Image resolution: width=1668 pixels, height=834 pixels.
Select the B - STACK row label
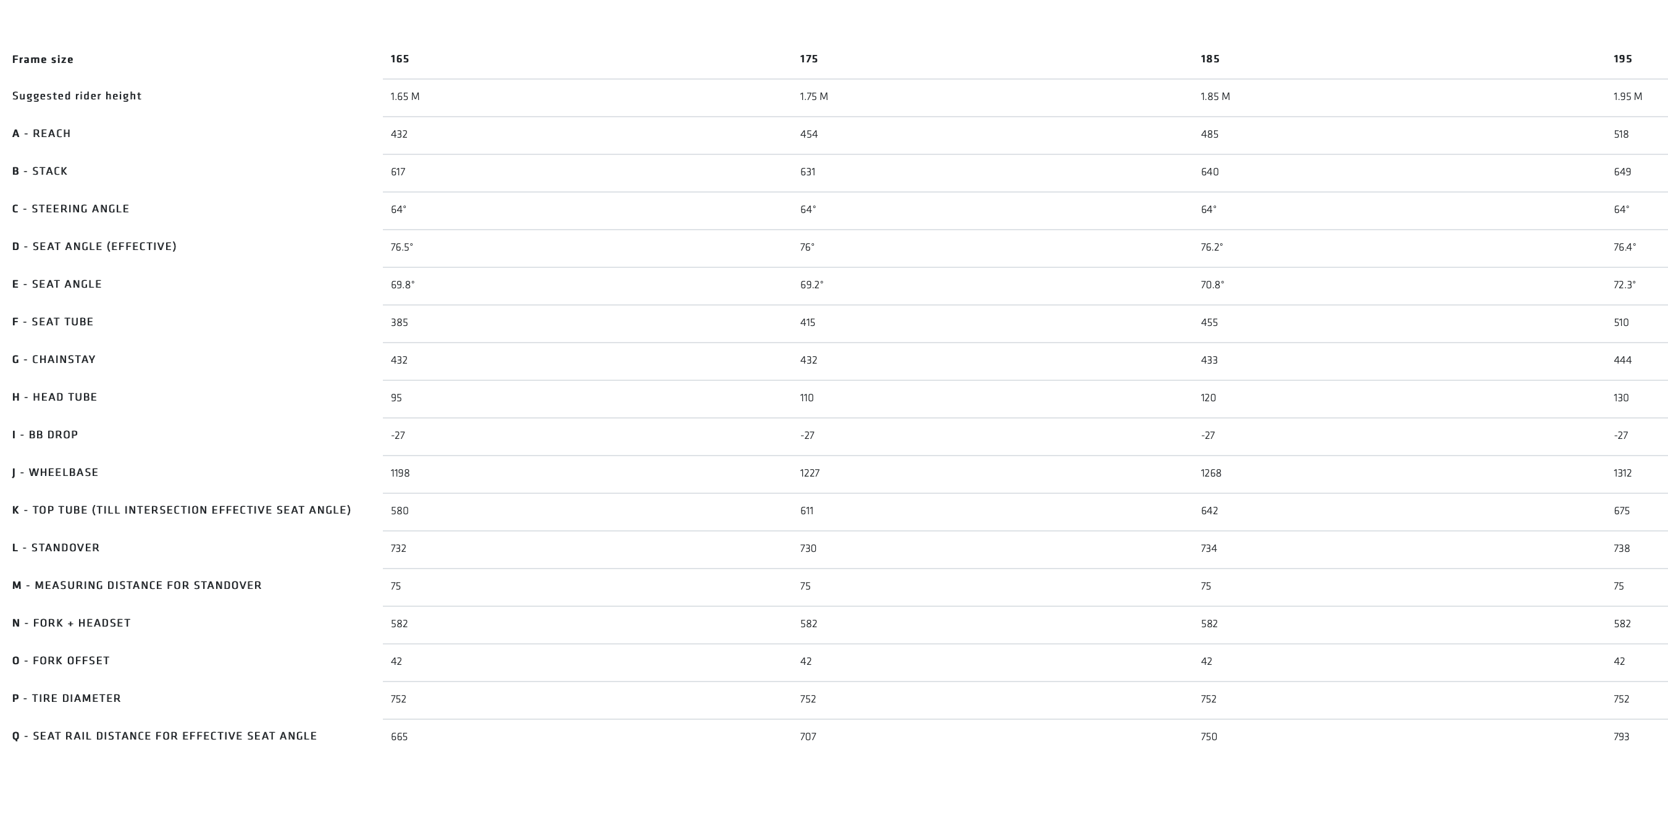pos(40,171)
